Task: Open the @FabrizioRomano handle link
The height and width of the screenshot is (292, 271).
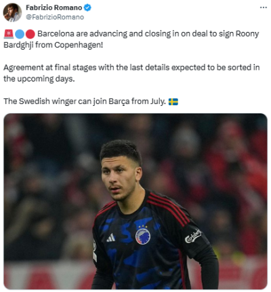Action: 55,17
